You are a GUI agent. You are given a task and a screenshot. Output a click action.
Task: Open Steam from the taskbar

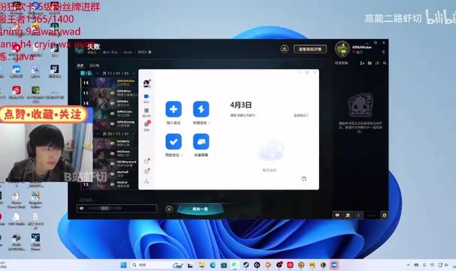click(x=246, y=265)
